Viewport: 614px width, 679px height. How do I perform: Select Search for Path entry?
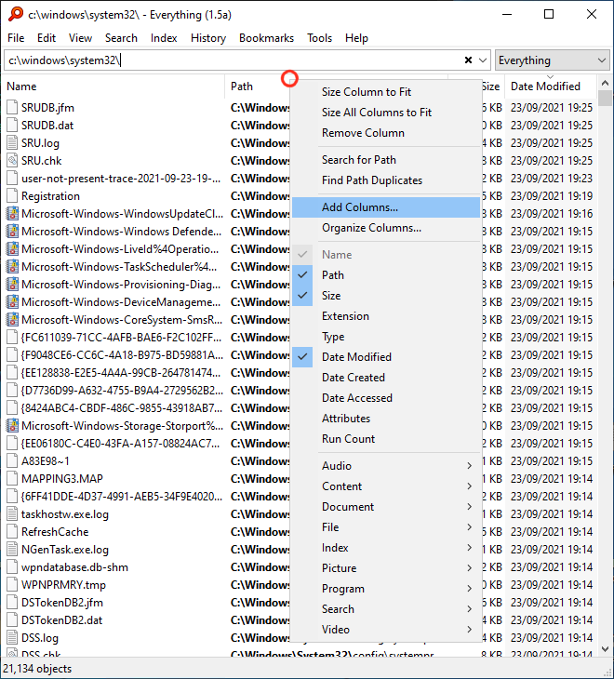386,160
